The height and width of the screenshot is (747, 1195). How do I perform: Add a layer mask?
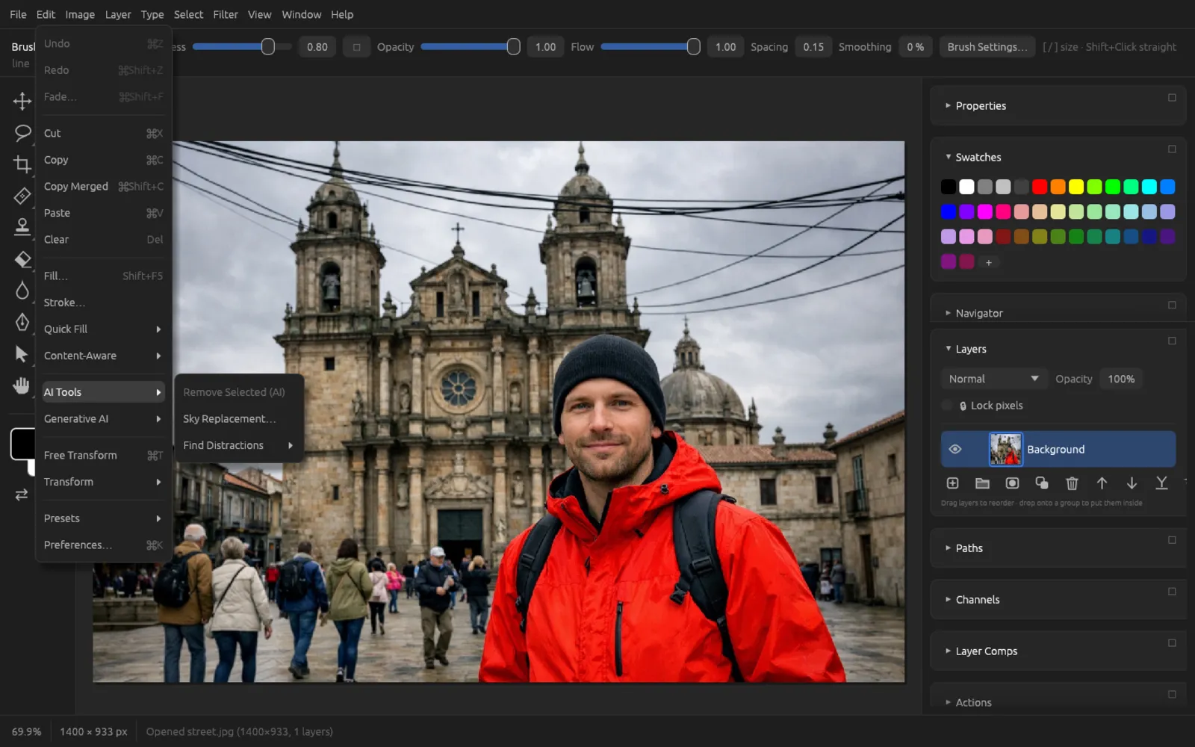coord(1012,483)
